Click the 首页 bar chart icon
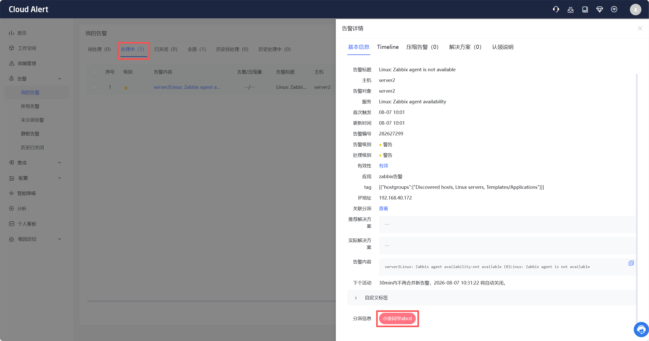649x341 pixels. (11, 33)
